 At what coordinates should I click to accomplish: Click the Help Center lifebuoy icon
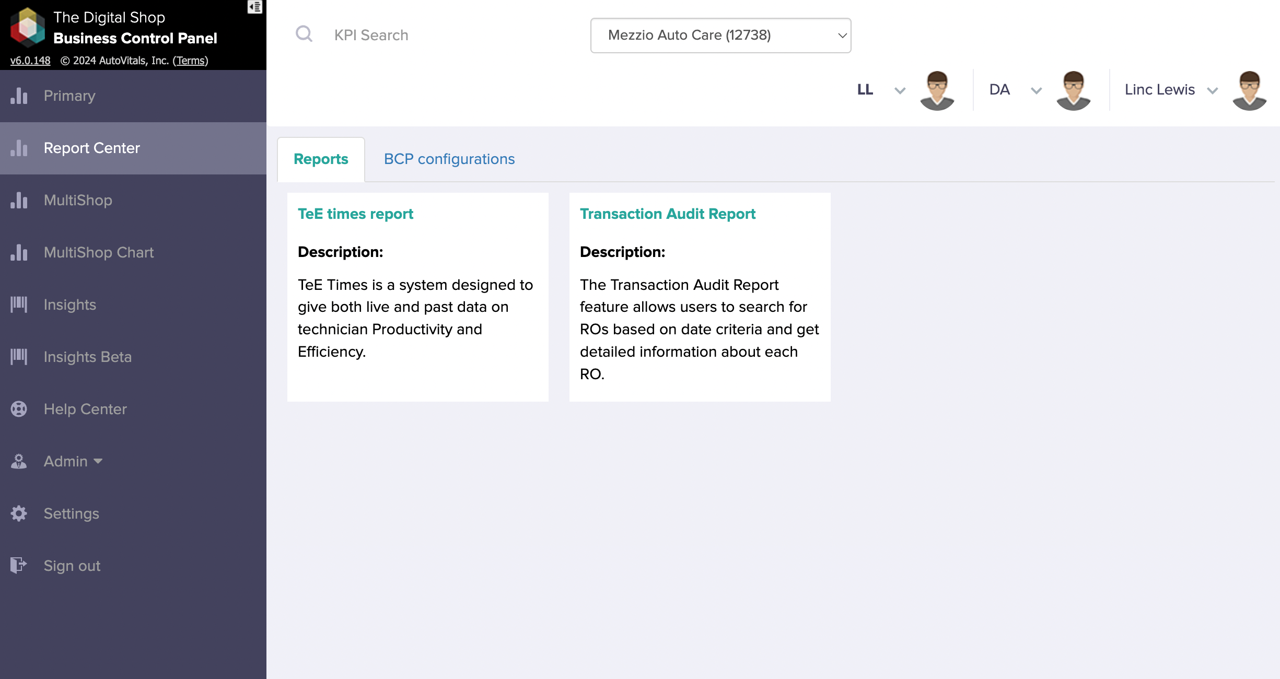[19, 409]
